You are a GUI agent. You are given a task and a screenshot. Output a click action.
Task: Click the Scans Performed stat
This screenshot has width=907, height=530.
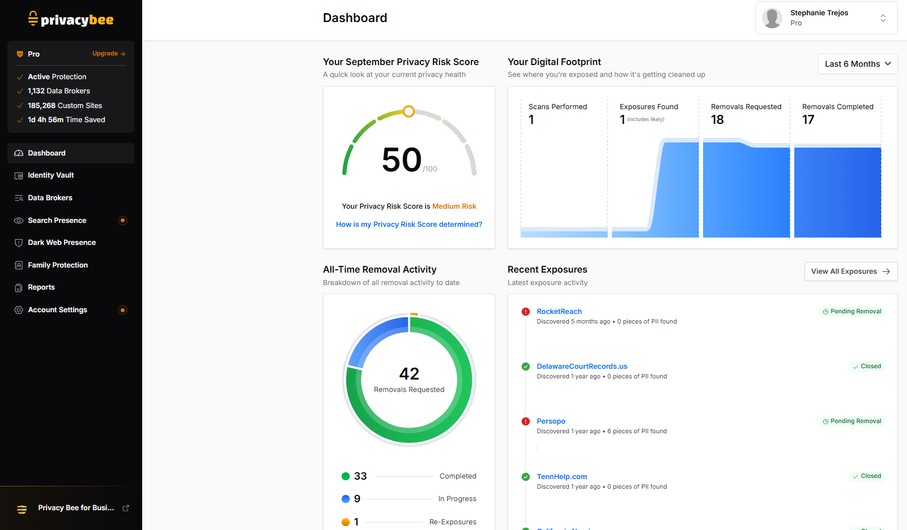(x=557, y=114)
